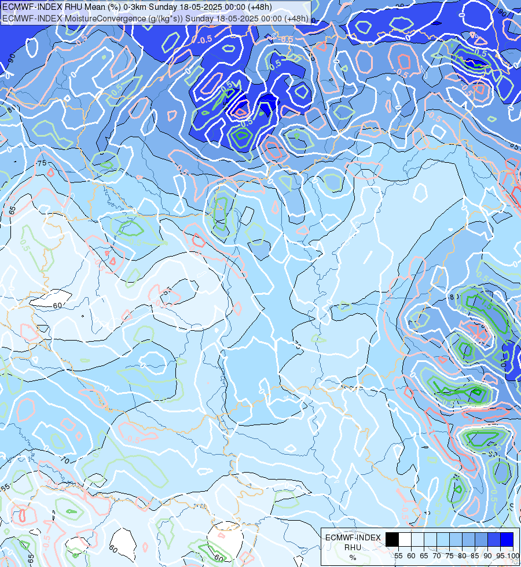Viewport: 521px width, 567px height.
Task: Select the legend swatch between 65 and 70
Action: (x=430, y=539)
